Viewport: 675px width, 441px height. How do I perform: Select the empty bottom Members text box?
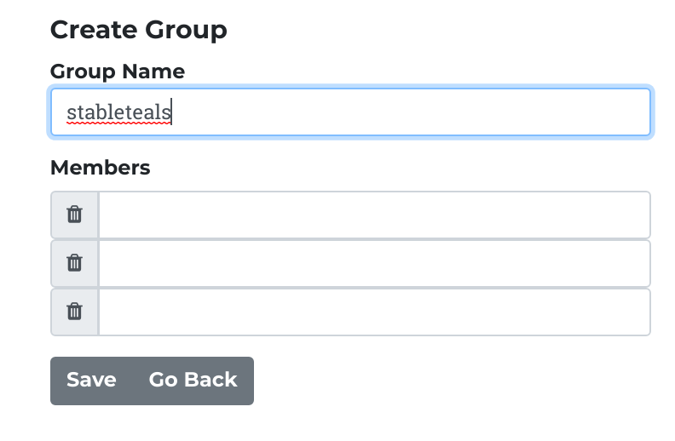tap(374, 312)
